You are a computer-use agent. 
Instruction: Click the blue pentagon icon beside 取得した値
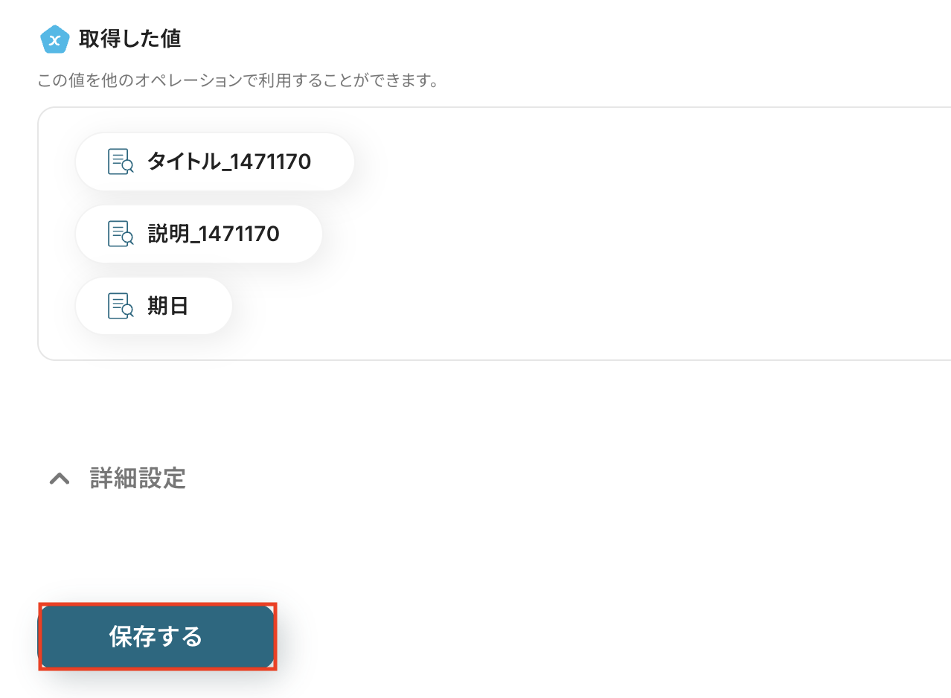[x=54, y=39]
